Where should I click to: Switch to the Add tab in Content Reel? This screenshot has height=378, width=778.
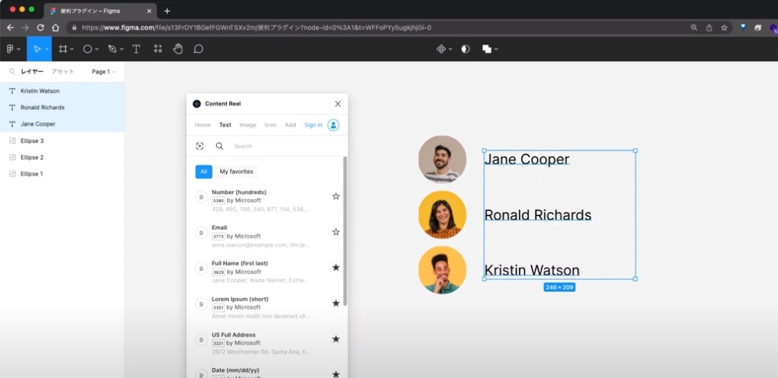[290, 125]
